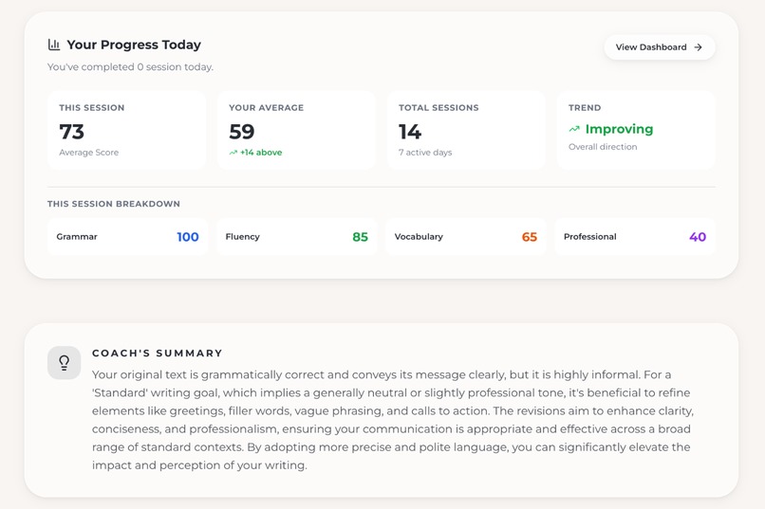This screenshot has width=765, height=509.
Task: Click the bar chart icon beside Your Progress Today
Action: point(54,45)
